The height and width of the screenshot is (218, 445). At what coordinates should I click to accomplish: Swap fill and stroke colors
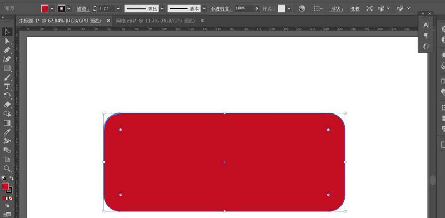click(12, 179)
